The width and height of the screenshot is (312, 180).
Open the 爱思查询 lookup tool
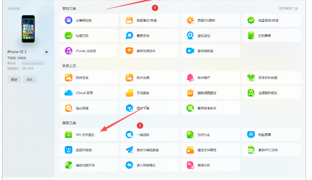pos(150,36)
